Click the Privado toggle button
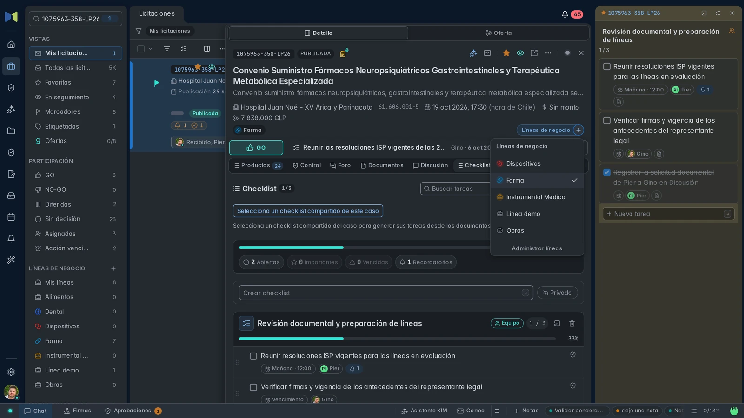 point(558,293)
